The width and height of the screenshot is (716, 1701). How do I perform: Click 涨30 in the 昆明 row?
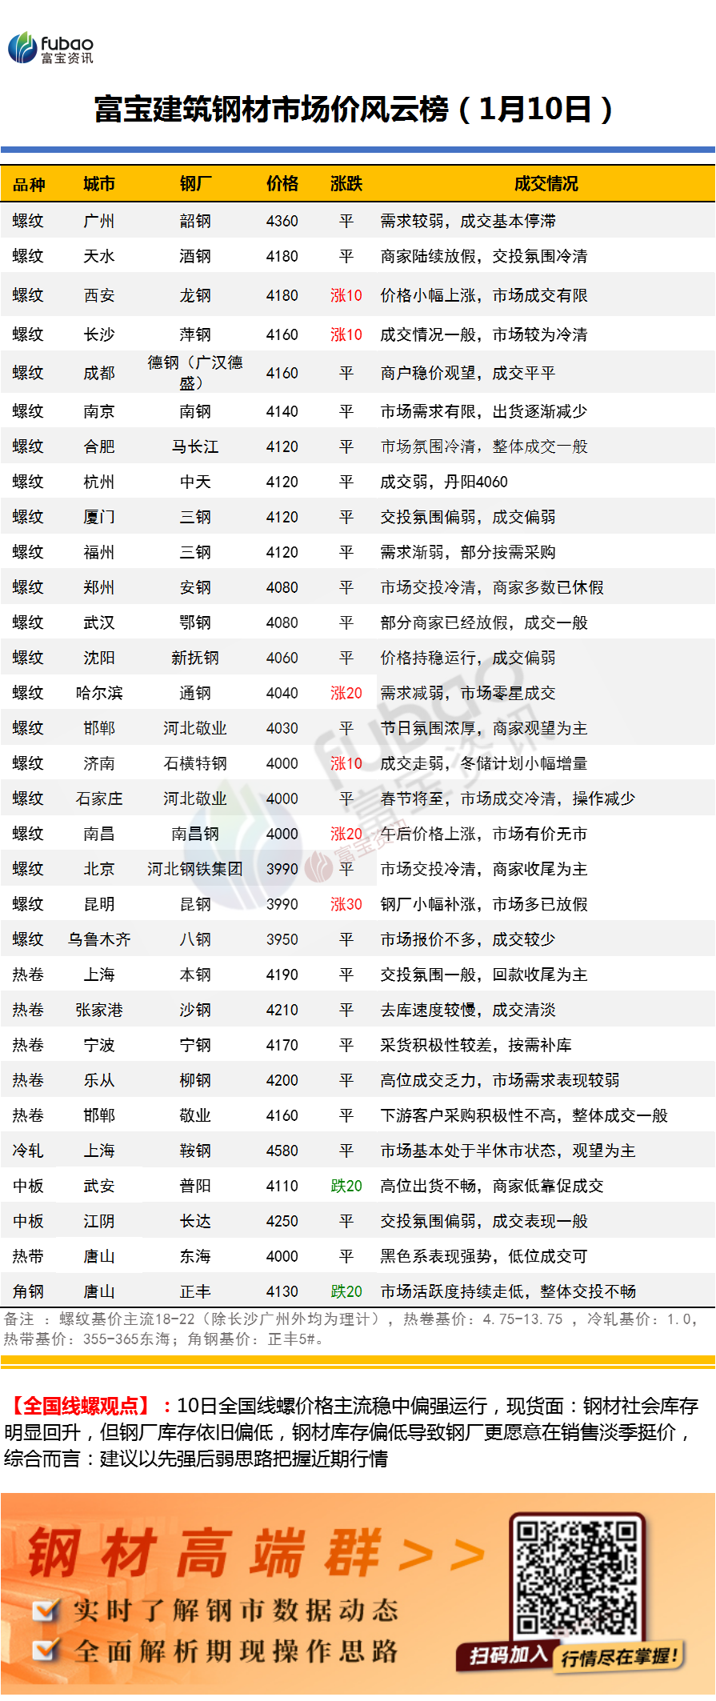(346, 904)
